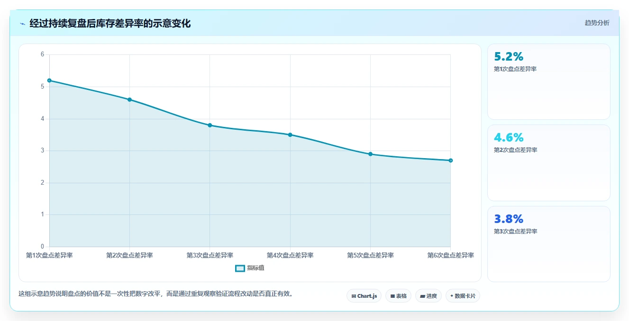The width and height of the screenshot is (629, 321).
Task: Click the y-axis value 4
Action: coord(42,119)
